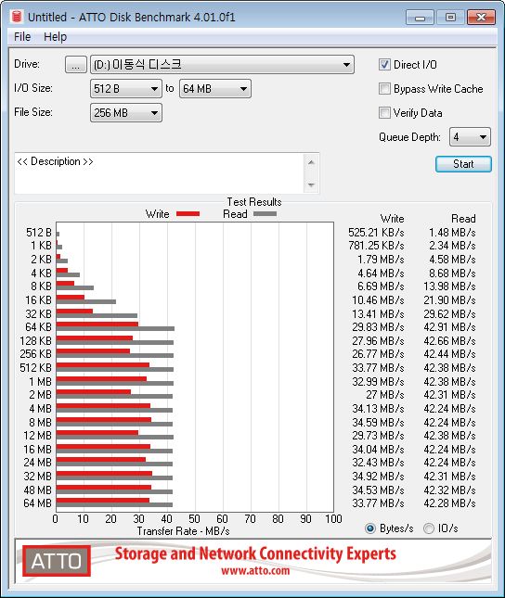
Task: Click the 64 MB read value 42.28 MB/s
Action: [x=449, y=503]
